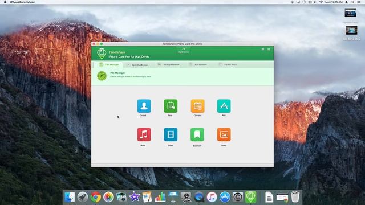Image resolution: width=365 pixels, height=205 pixels.
Task: Open the Apple menu
Action: pos(5,2)
